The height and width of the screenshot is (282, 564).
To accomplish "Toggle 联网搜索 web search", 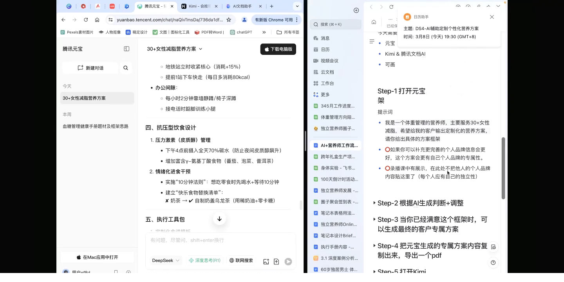I will (x=241, y=260).
